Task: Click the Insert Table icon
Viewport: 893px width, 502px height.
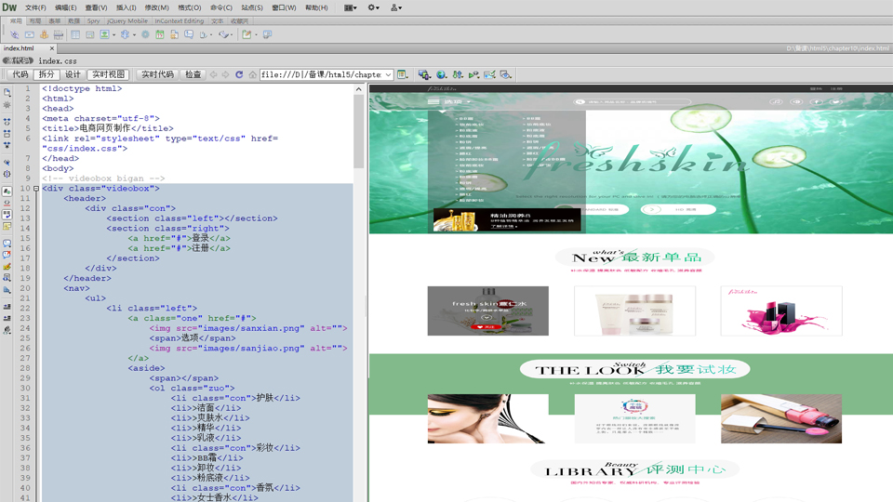Action: point(75,34)
